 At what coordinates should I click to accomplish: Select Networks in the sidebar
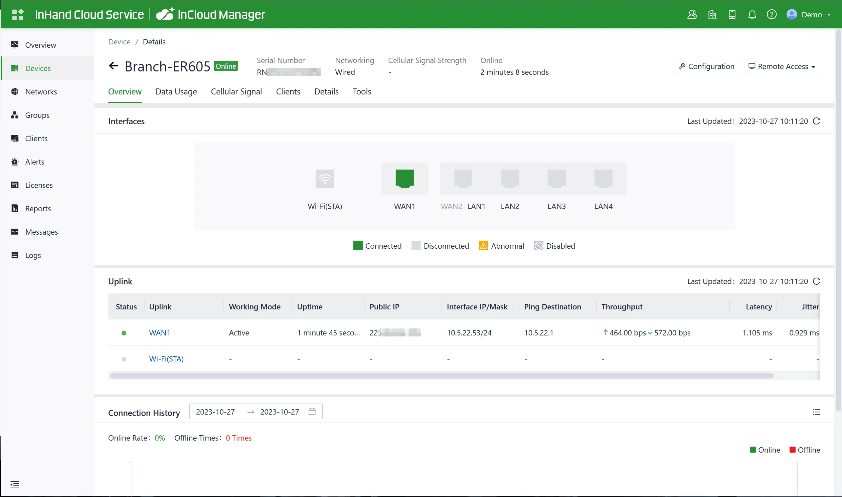pos(47,91)
